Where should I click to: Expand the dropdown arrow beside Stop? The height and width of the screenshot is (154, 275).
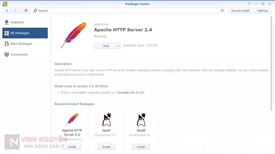[118, 46]
